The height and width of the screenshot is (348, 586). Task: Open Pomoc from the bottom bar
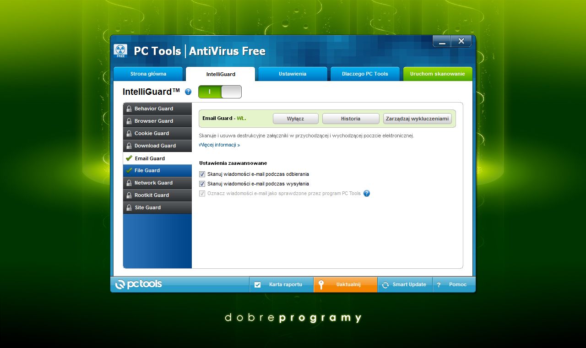point(454,285)
